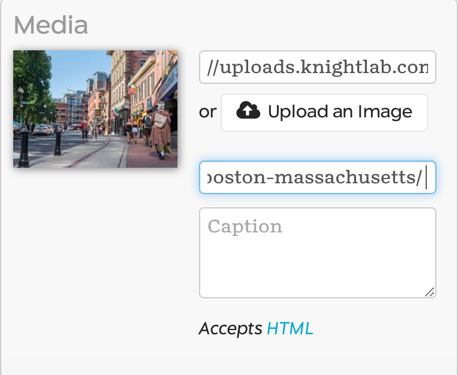Click the black bollard in the photo
Image resolution: width=458 pixels, height=375 pixels.
(x=24, y=148)
